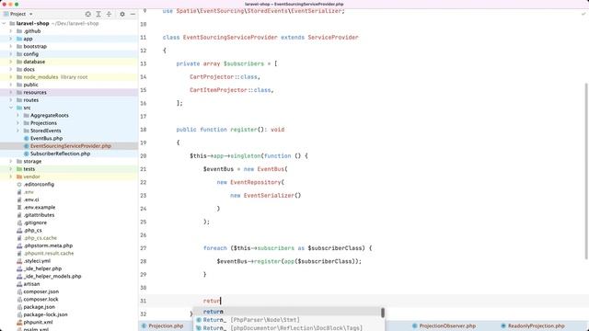Select the .gitattributes file

(x=39, y=215)
